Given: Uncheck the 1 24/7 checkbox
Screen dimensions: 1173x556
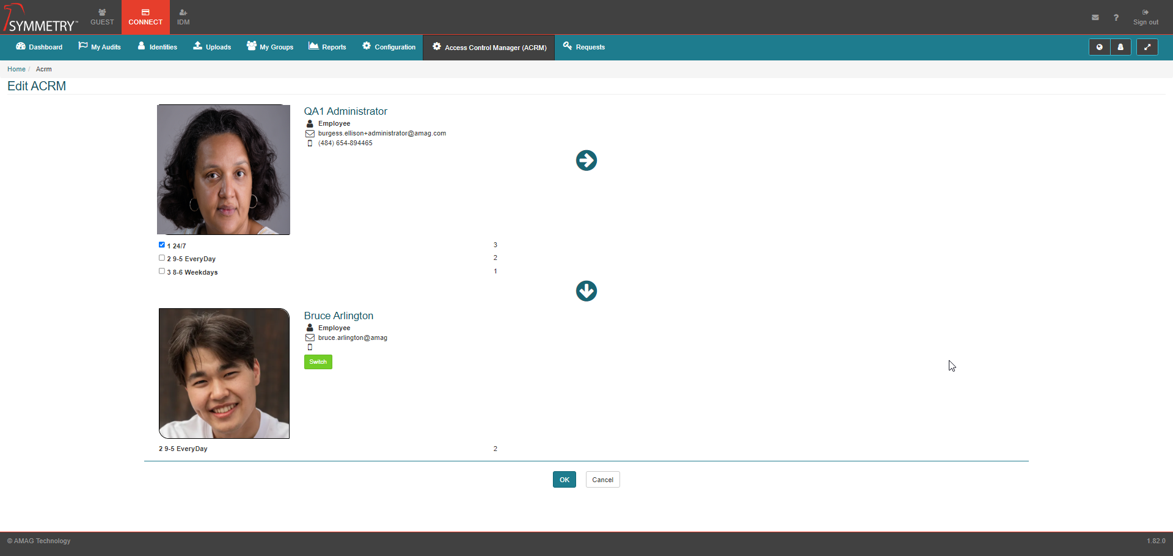Looking at the screenshot, I should click(x=162, y=245).
